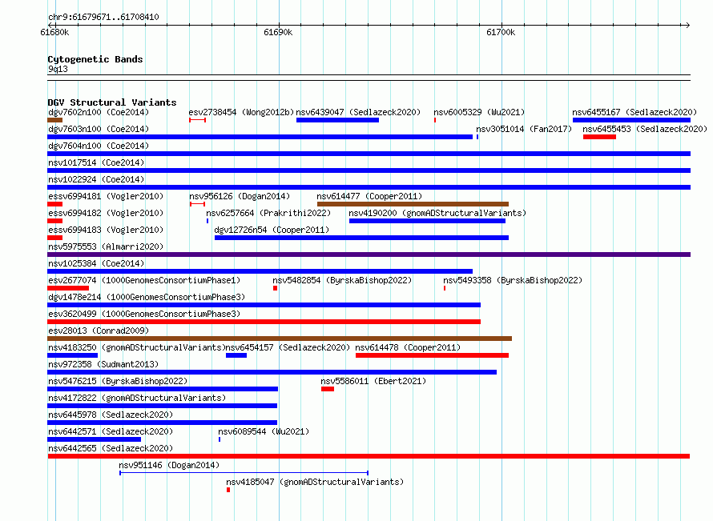Open dgv12726n54 (Cooper2011) label
Screen dimensions: 713x521
tap(272, 230)
